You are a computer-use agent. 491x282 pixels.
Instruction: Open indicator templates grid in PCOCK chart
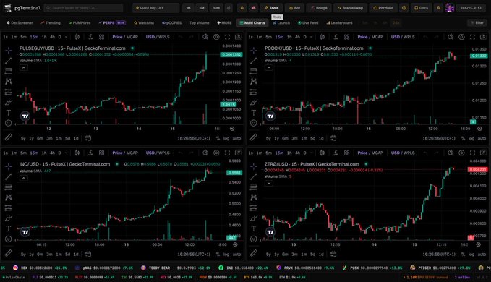(346, 37)
